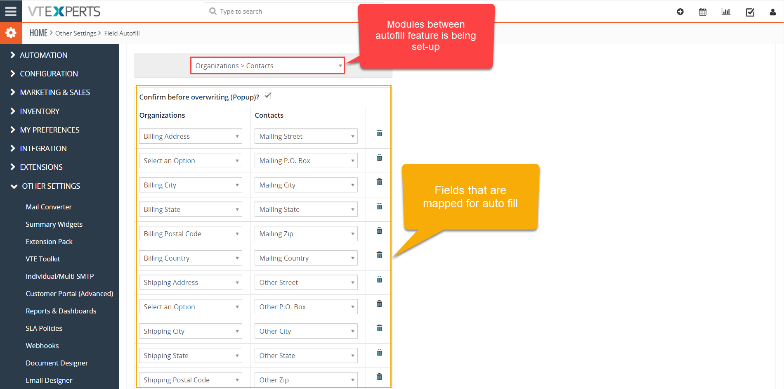
Task: Open the Mailing Street field dropdown
Action: pos(306,136)
